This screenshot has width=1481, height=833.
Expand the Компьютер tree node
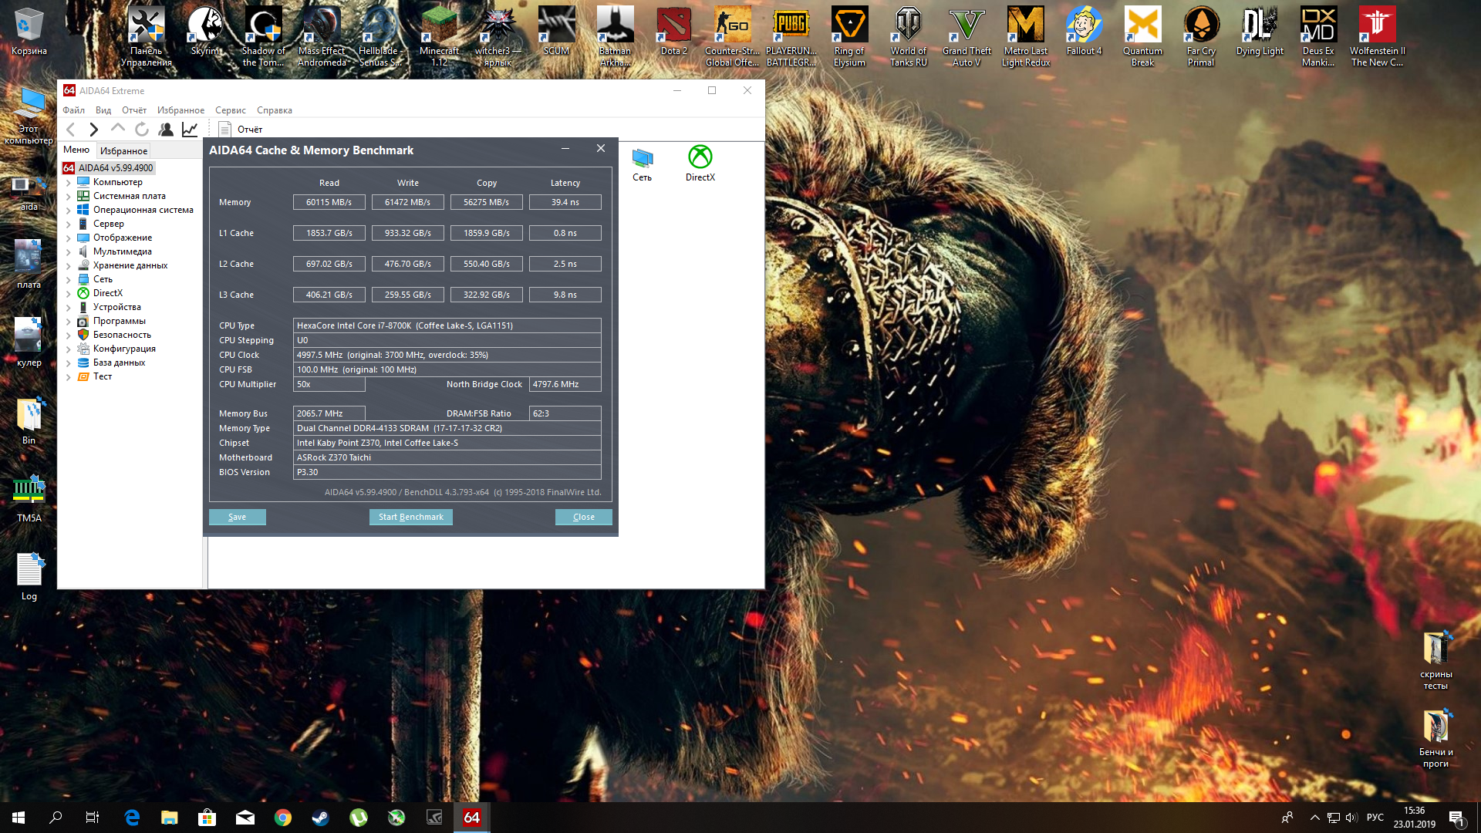[x=69, y=183]
